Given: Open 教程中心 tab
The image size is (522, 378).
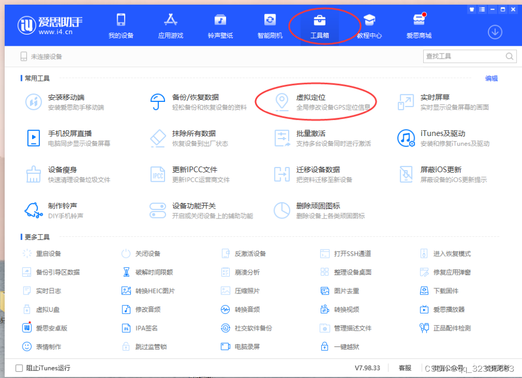Looking at the screenshot, I should (x=369, y=26).
